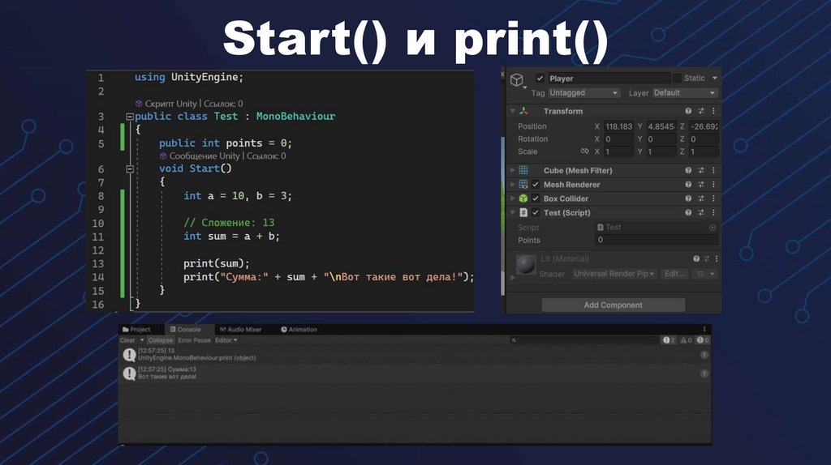Open Test (Script) preset icon

pyautogui.click(x=700, y=213)
